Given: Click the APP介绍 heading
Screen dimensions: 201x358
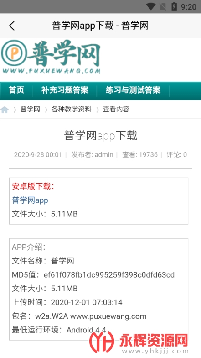Looking at the screenshot, I should 29,247.
